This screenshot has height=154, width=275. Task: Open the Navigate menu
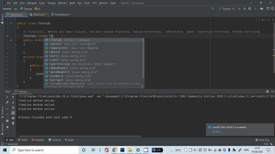tap(32, 3)
